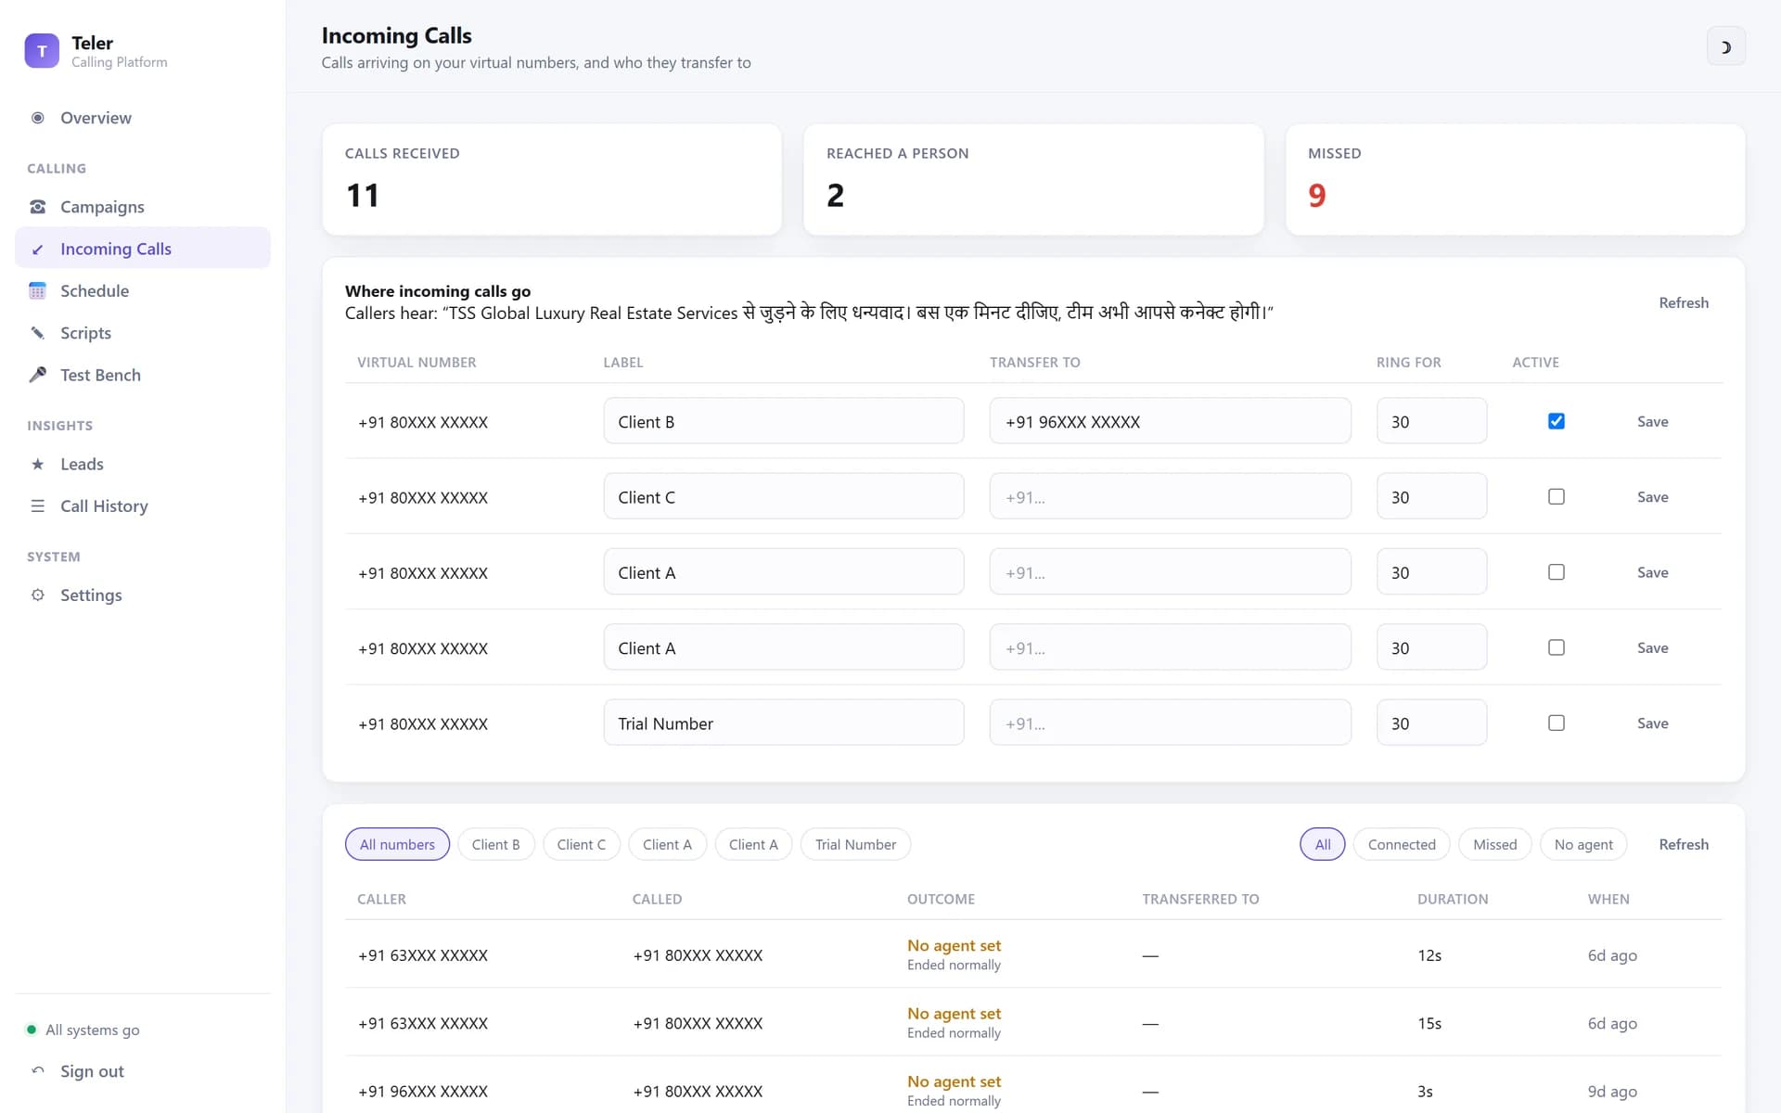1781x1113 pixels.
Task: Save the Client C routing row
Action: point(1652,497)
